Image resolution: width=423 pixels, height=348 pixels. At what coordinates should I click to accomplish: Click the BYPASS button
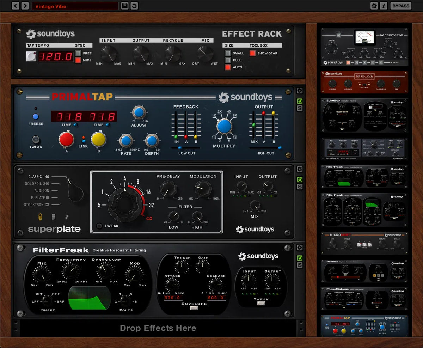click(400, 6)
